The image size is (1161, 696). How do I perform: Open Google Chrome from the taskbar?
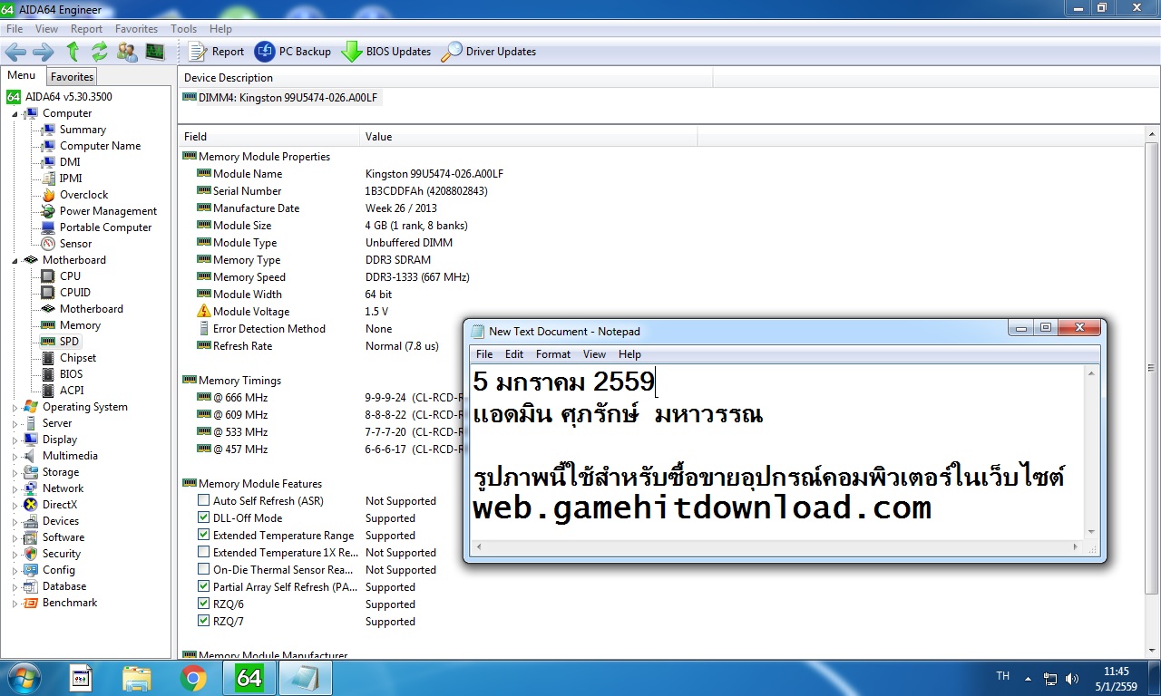click(192, 678)
